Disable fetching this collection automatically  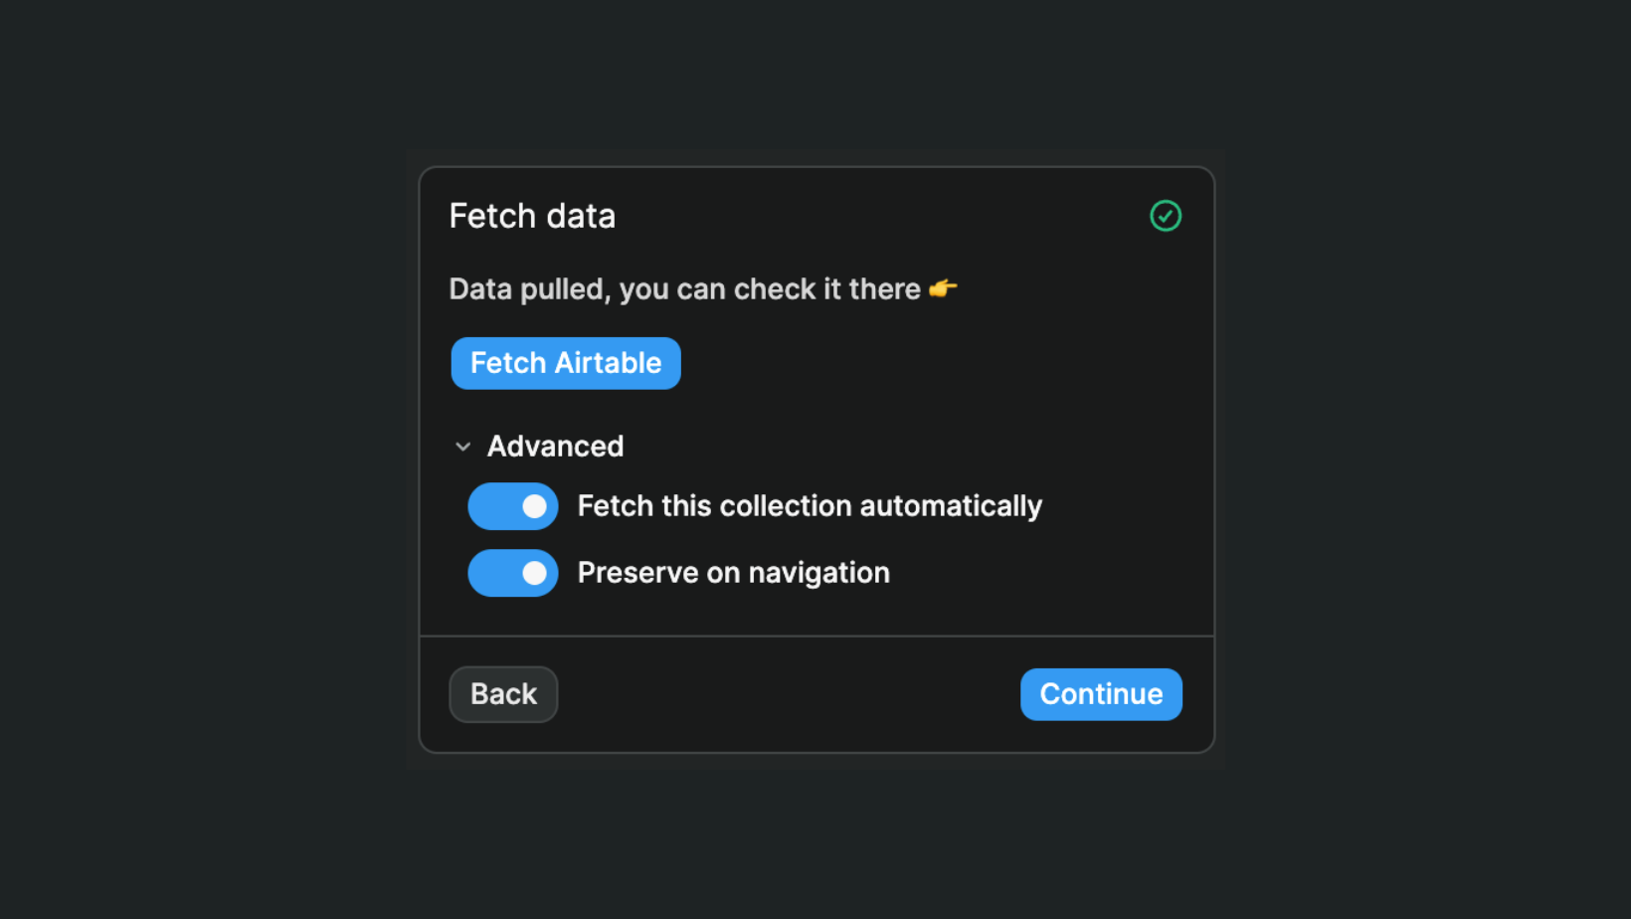click(x=512, y=505)
